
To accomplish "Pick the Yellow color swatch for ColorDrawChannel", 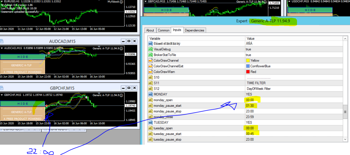I will [x=248, y=61].
